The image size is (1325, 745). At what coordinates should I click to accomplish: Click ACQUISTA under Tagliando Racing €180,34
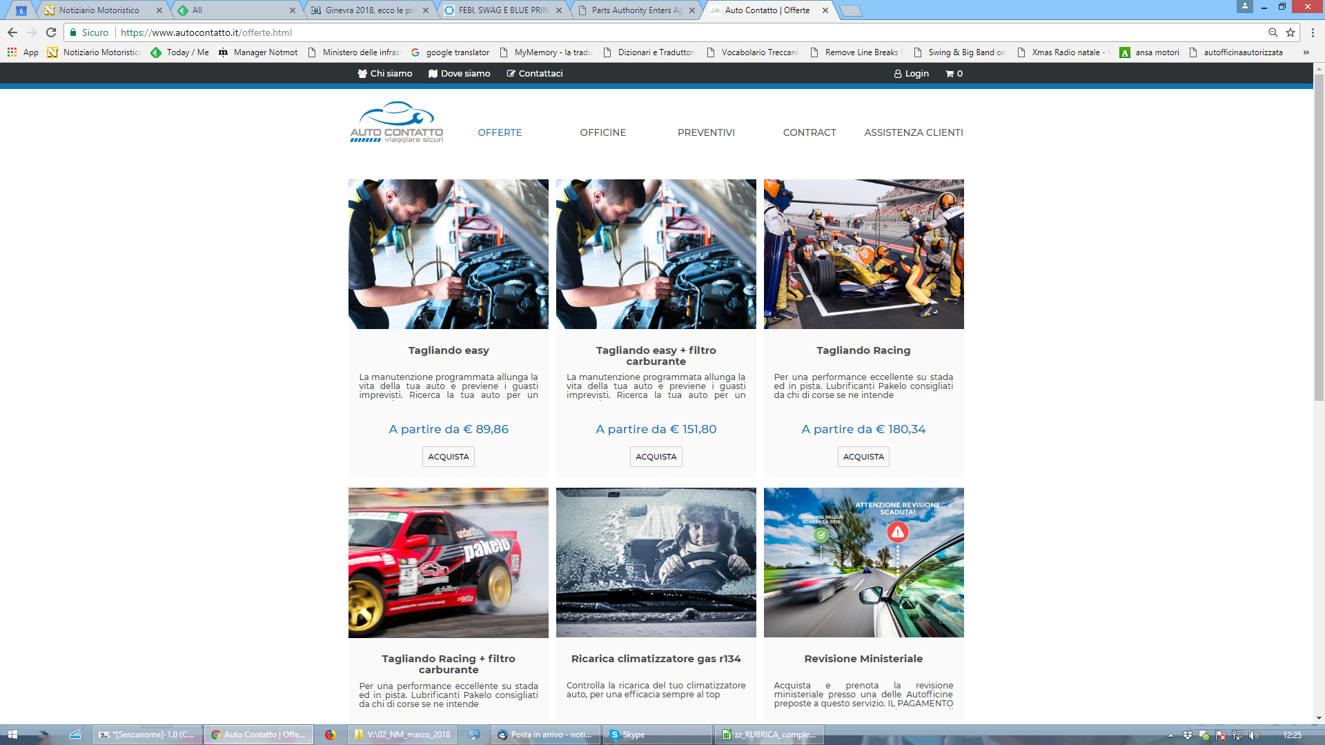pyautogui.click(x=863, y=457)
